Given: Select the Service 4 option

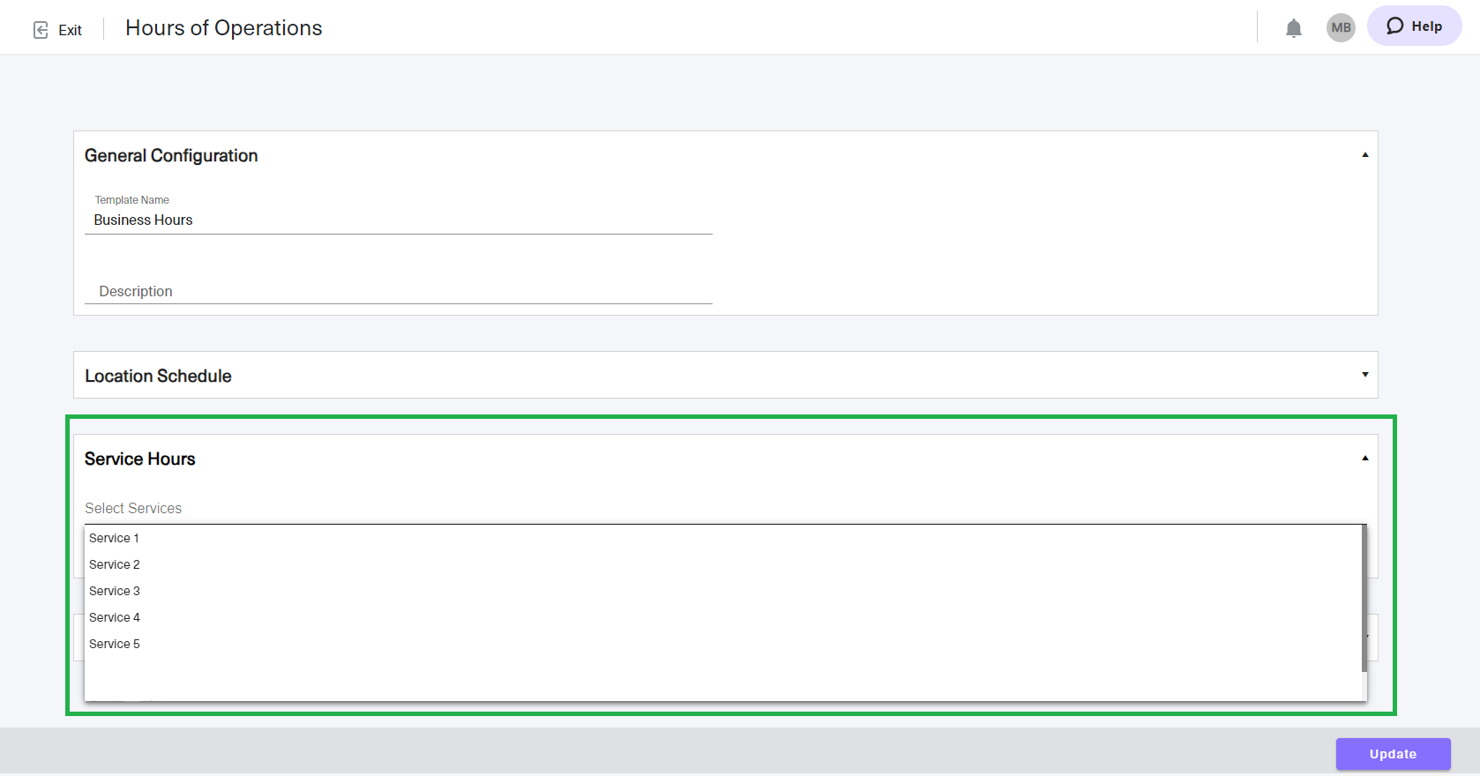Looking at the screenshot, I should [x=115, y=617].
